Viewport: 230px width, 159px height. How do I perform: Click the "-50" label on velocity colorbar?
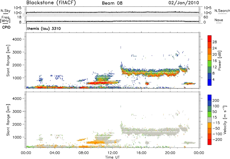(216, 128)
